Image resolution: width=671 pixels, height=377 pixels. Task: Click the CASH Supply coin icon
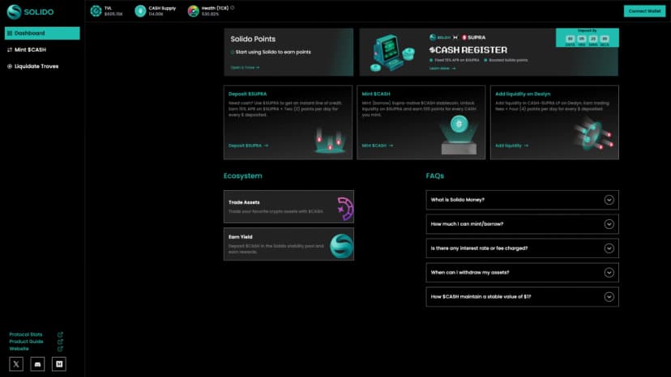tap(140, 11)
